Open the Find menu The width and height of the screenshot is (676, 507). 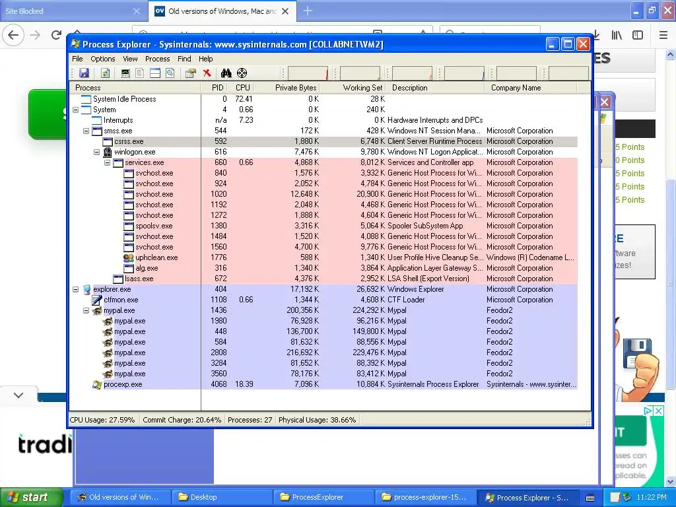pyautogui.click(x=184, y=59)
